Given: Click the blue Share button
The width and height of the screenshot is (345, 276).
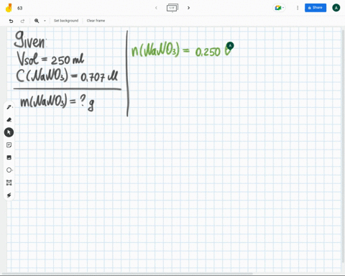Looking at the screenshot, I should coord(316,8).
